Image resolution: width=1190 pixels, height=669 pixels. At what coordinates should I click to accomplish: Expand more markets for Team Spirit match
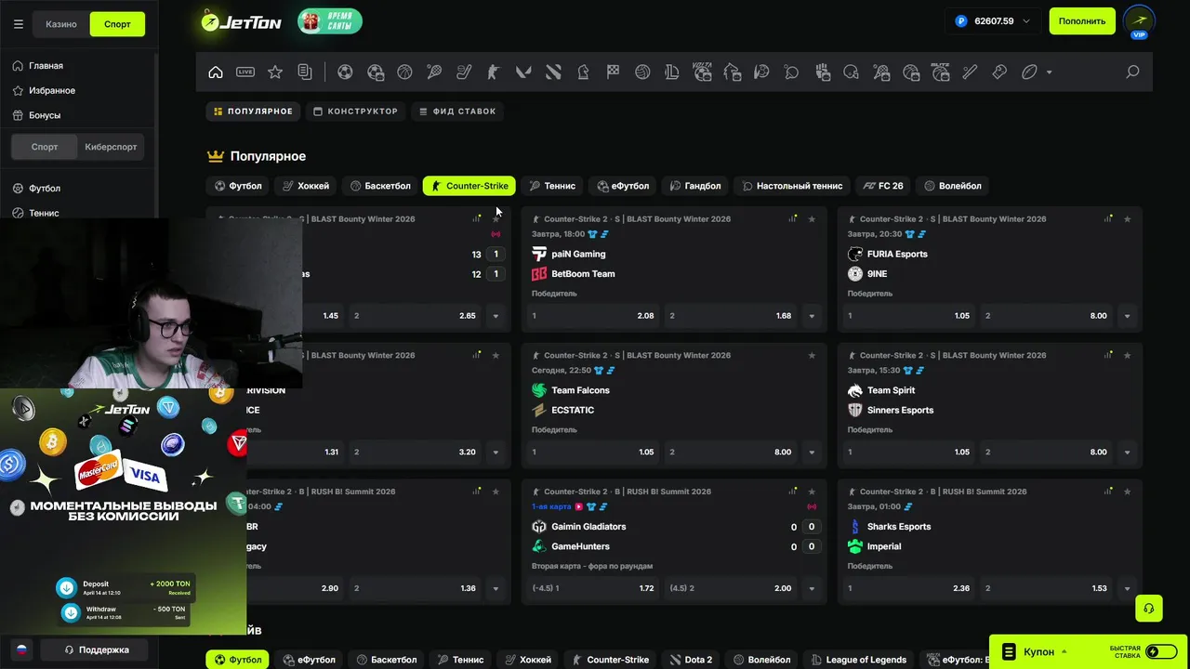pyautogui.click(x=1127, y=453)
